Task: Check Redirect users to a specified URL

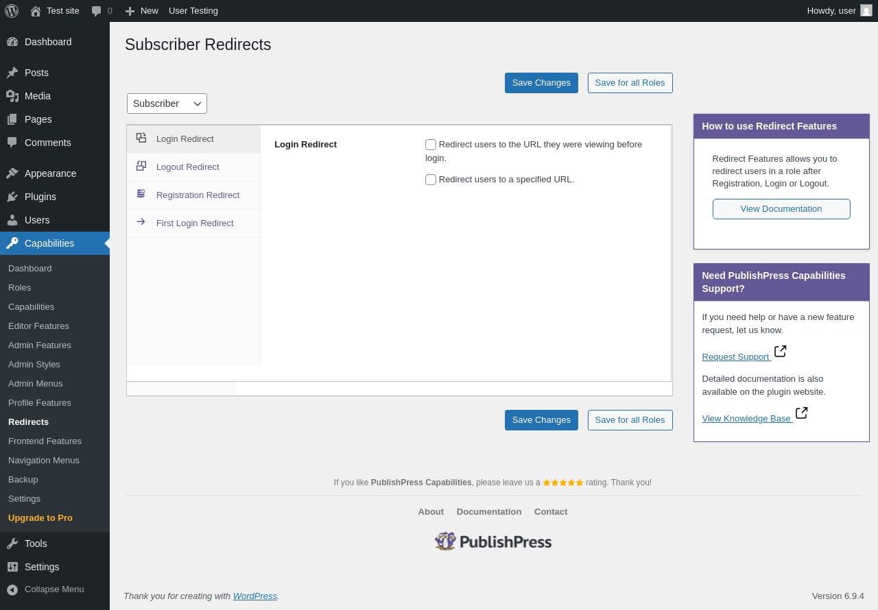Action: (431, 180)
